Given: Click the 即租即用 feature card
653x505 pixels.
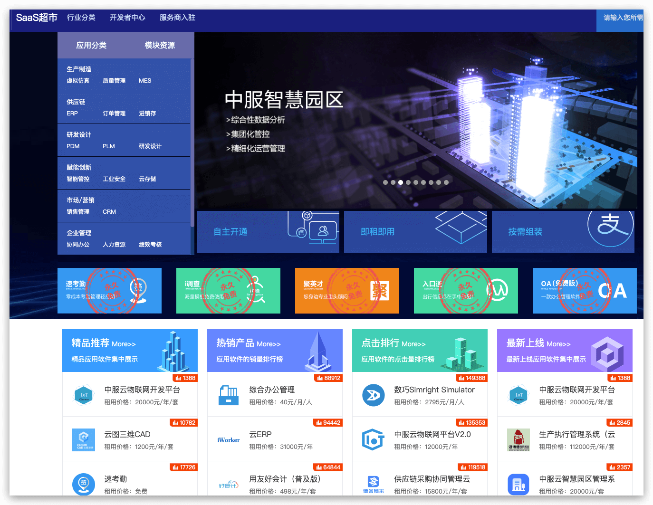Looking at the screenshot, I should click(415, 232).
